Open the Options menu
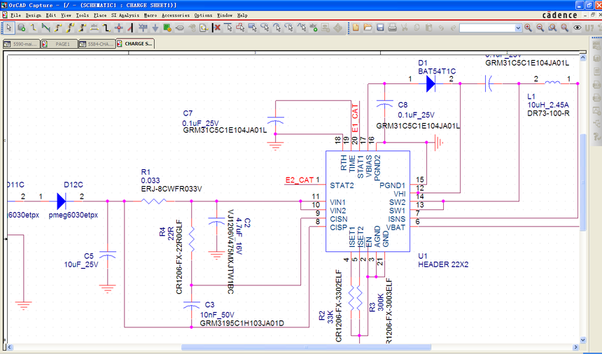 click(203, 15)
